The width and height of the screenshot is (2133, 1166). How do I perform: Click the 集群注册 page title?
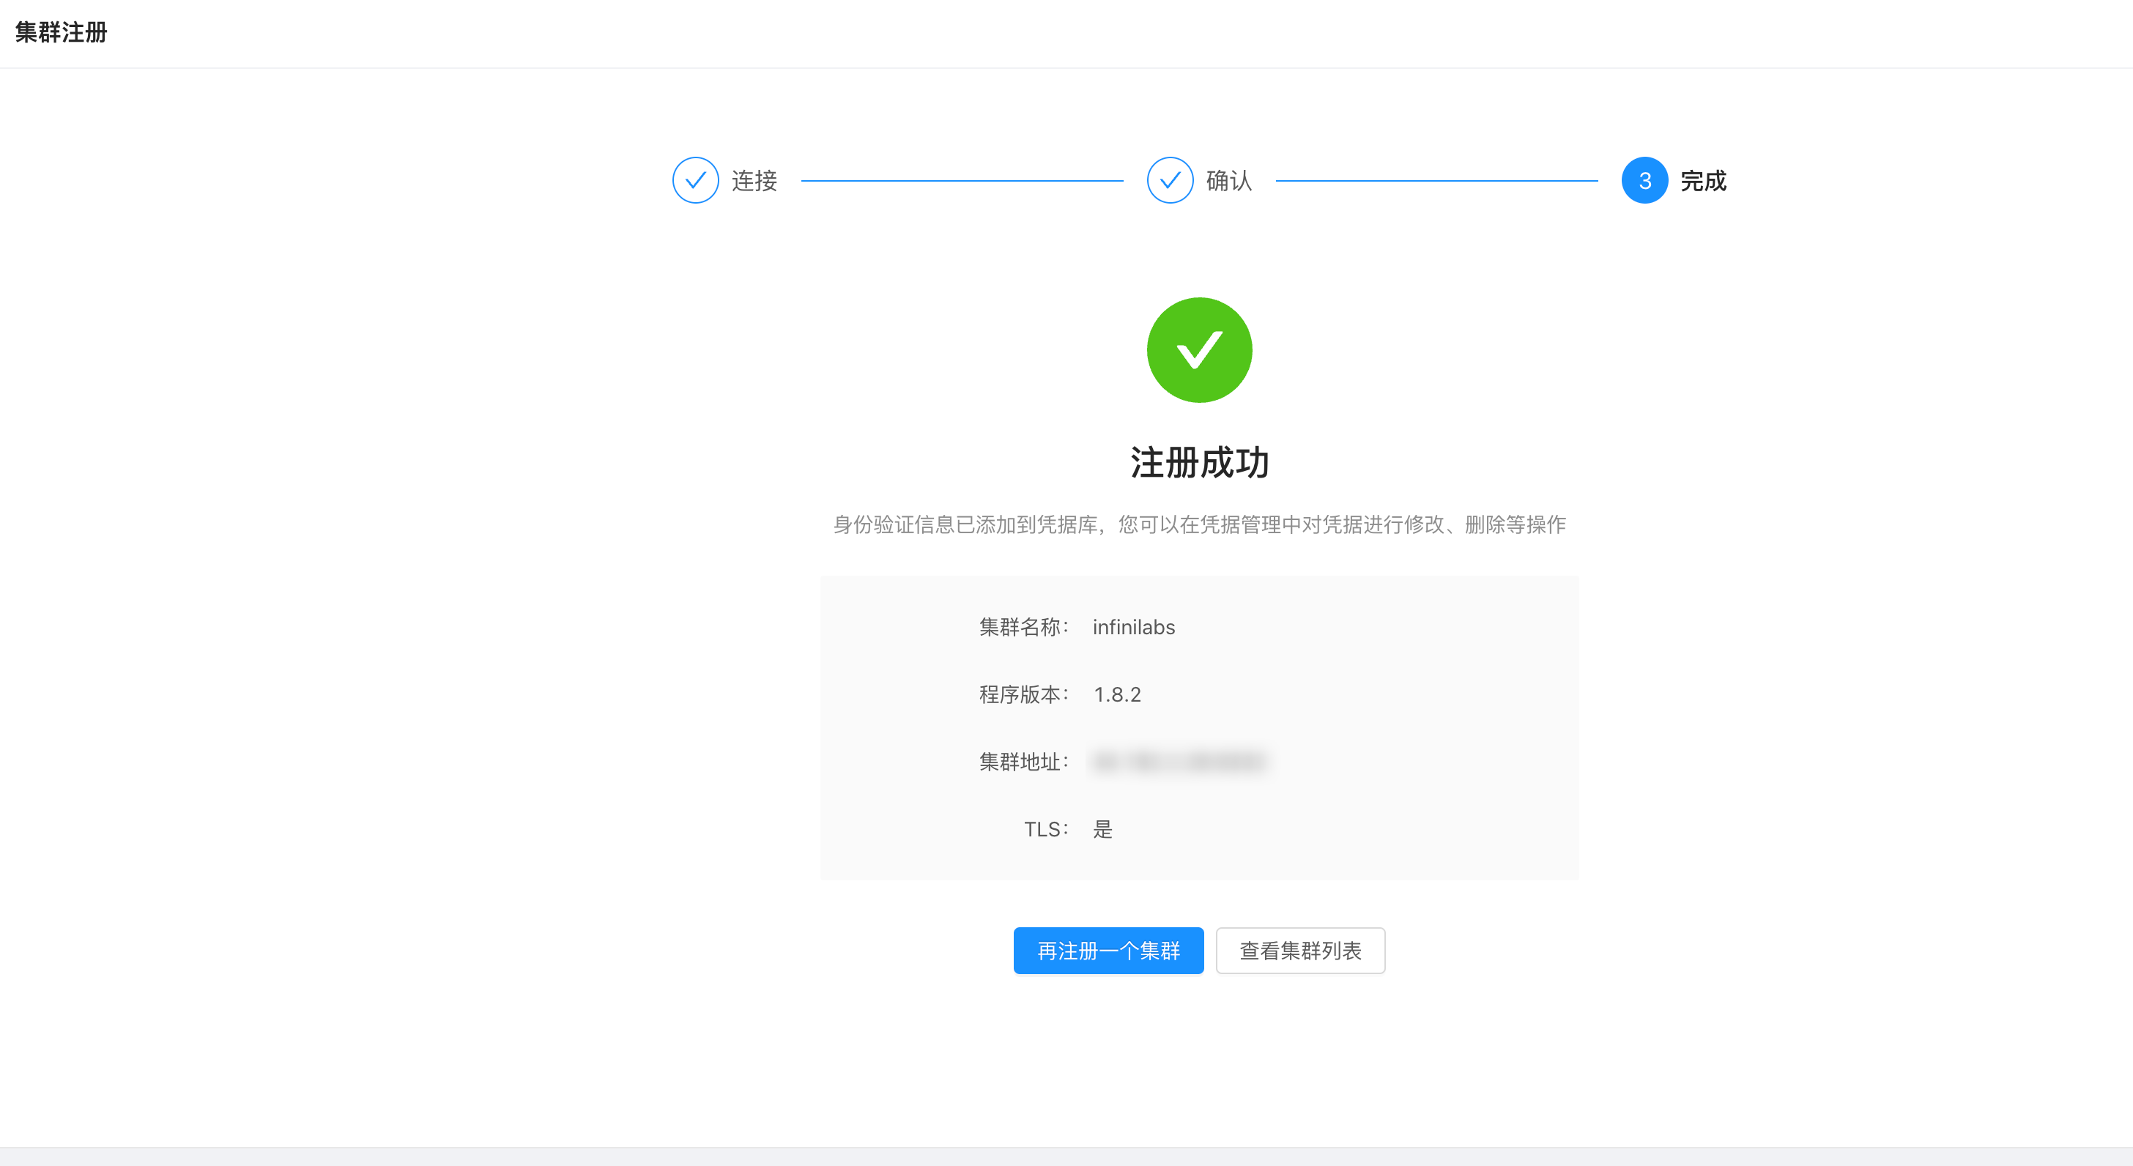point(62,32)
